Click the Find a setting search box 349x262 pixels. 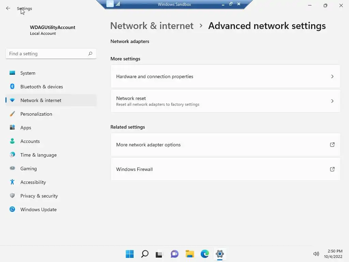click(x=47, y=54)
